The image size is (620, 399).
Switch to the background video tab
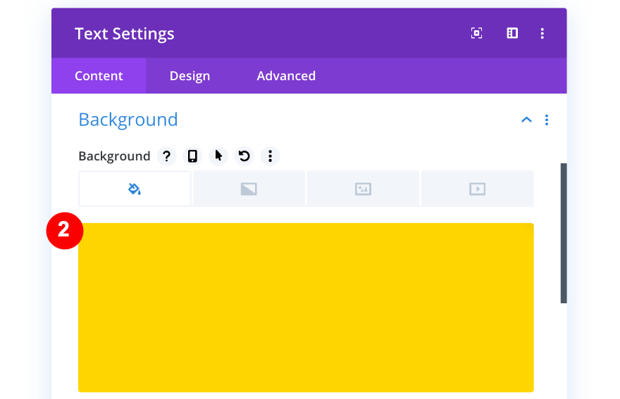[x=477, y=189]
